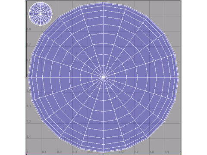Click the "0.8" label on horizontal axis

click(x=151, y=152)
